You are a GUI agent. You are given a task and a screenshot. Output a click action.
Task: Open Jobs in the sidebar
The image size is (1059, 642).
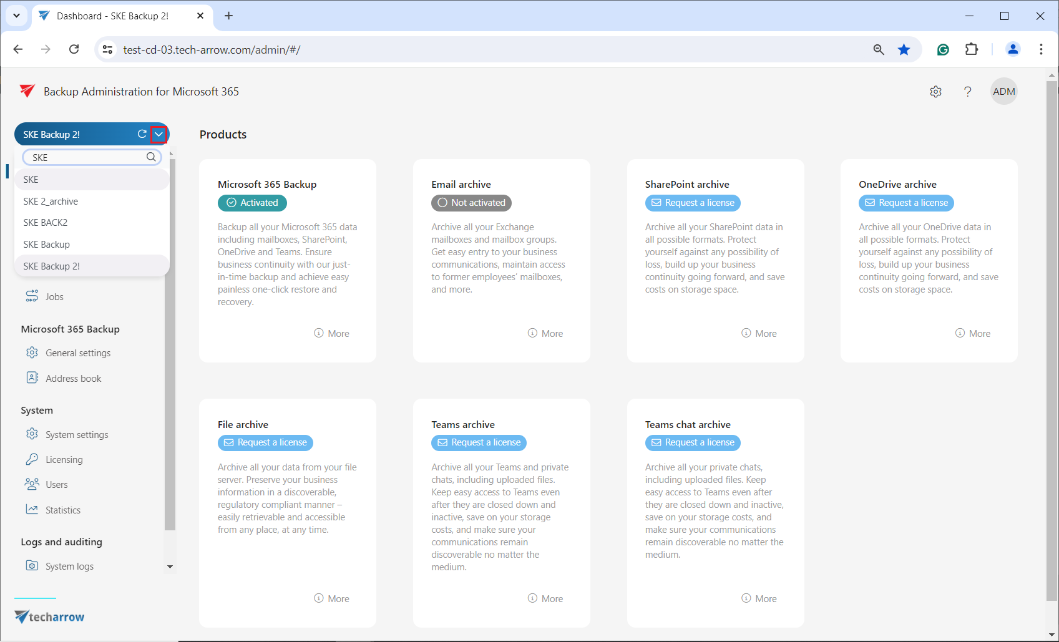pos(54,297)
